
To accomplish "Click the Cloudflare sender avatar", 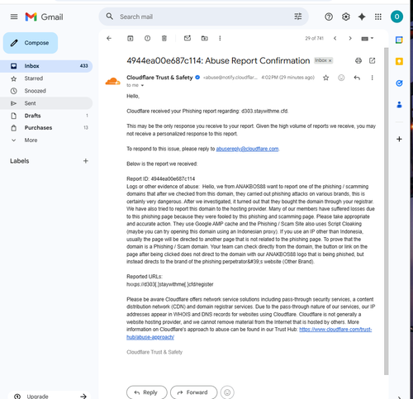I will coord(112,81).
